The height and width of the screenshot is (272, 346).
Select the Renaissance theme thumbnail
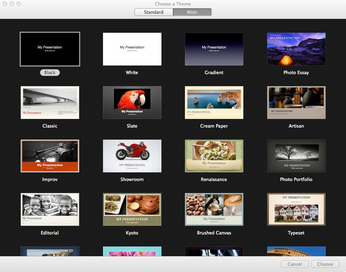(214, 156)
